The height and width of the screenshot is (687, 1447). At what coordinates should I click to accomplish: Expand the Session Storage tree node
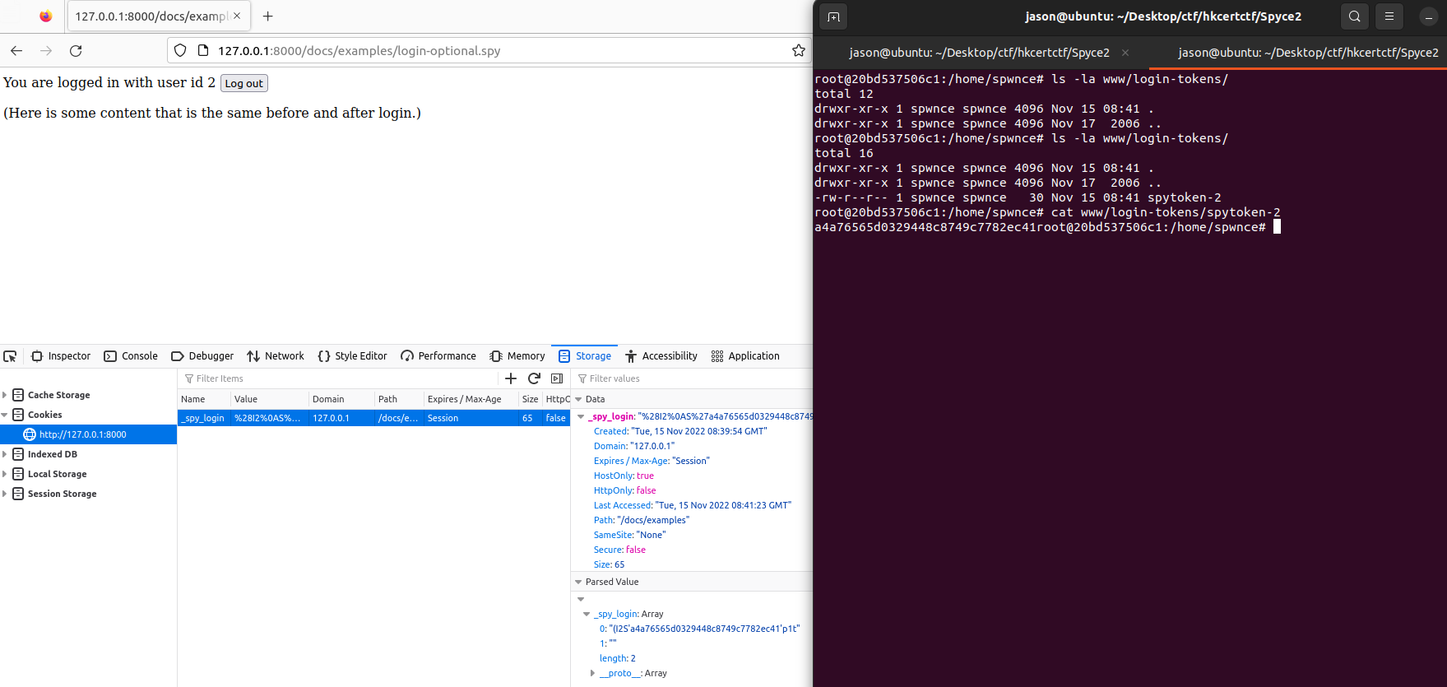tap(5, 494)
